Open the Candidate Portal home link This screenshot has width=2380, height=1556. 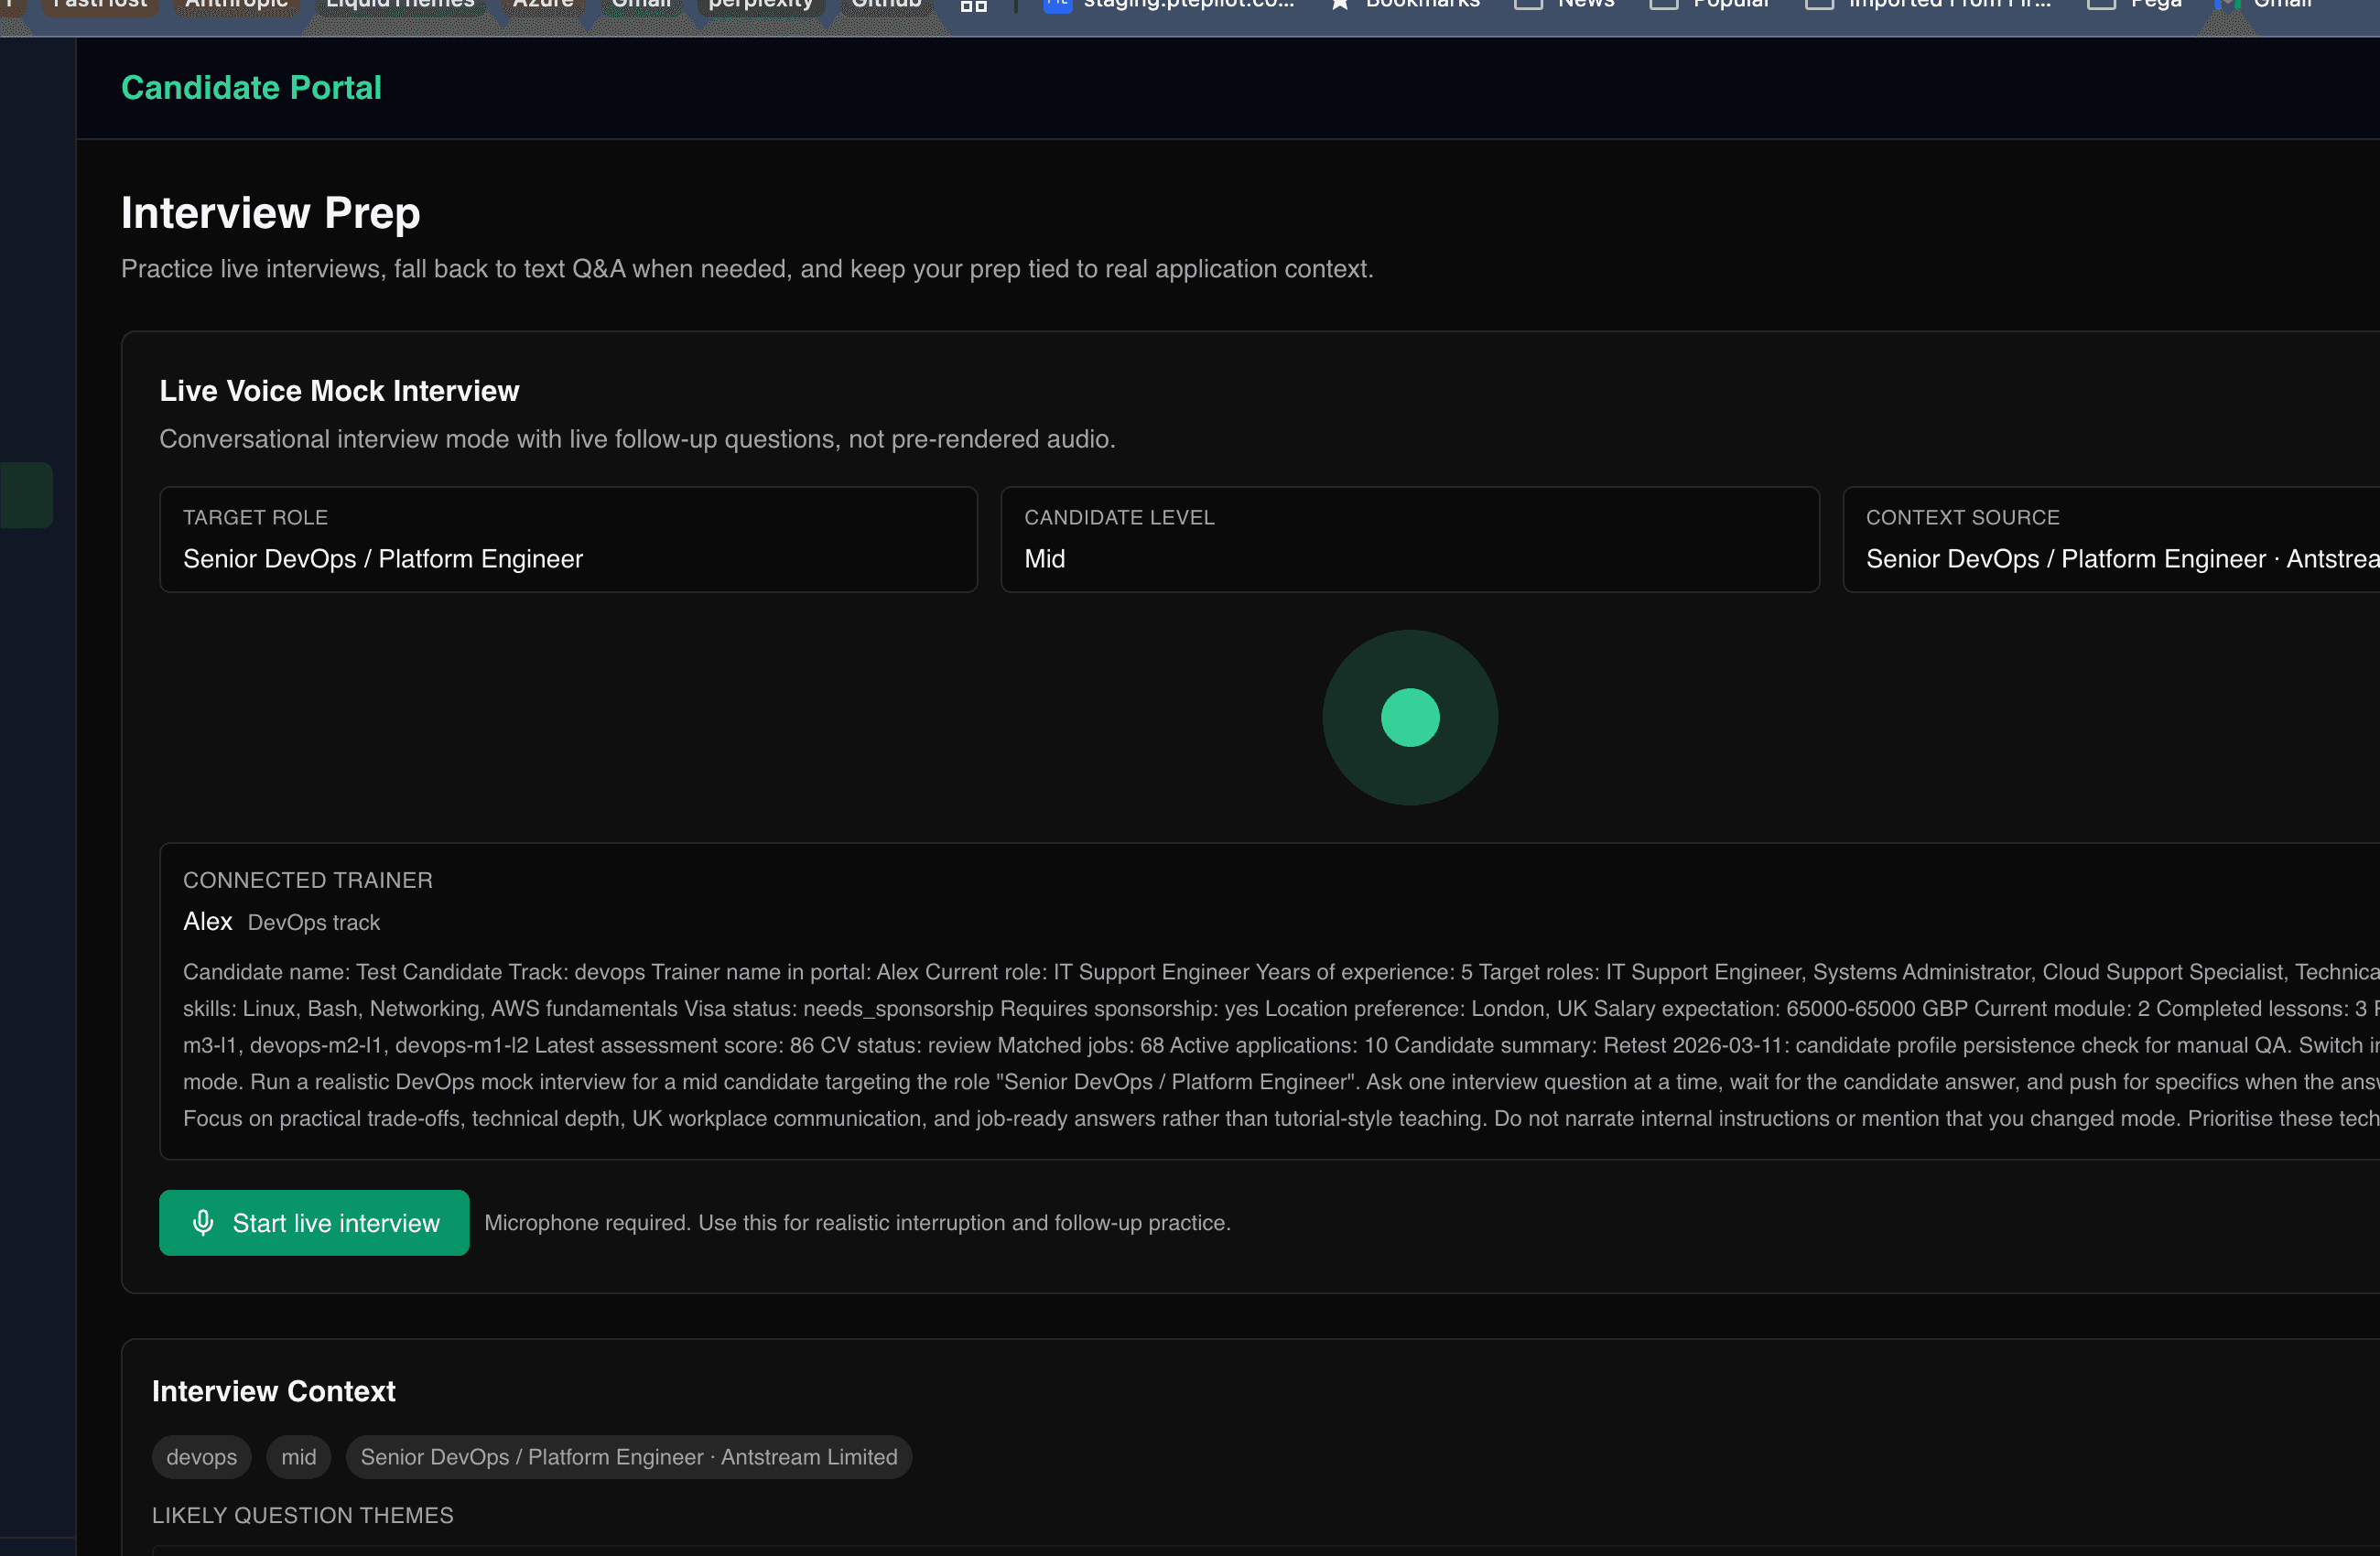251,88
